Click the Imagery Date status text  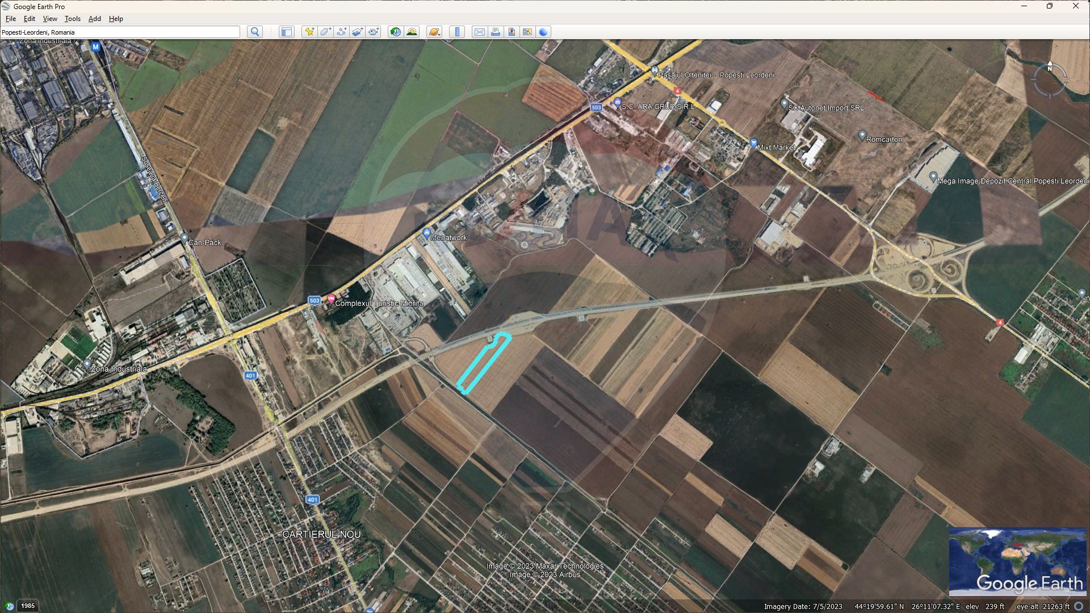(803, 606)
